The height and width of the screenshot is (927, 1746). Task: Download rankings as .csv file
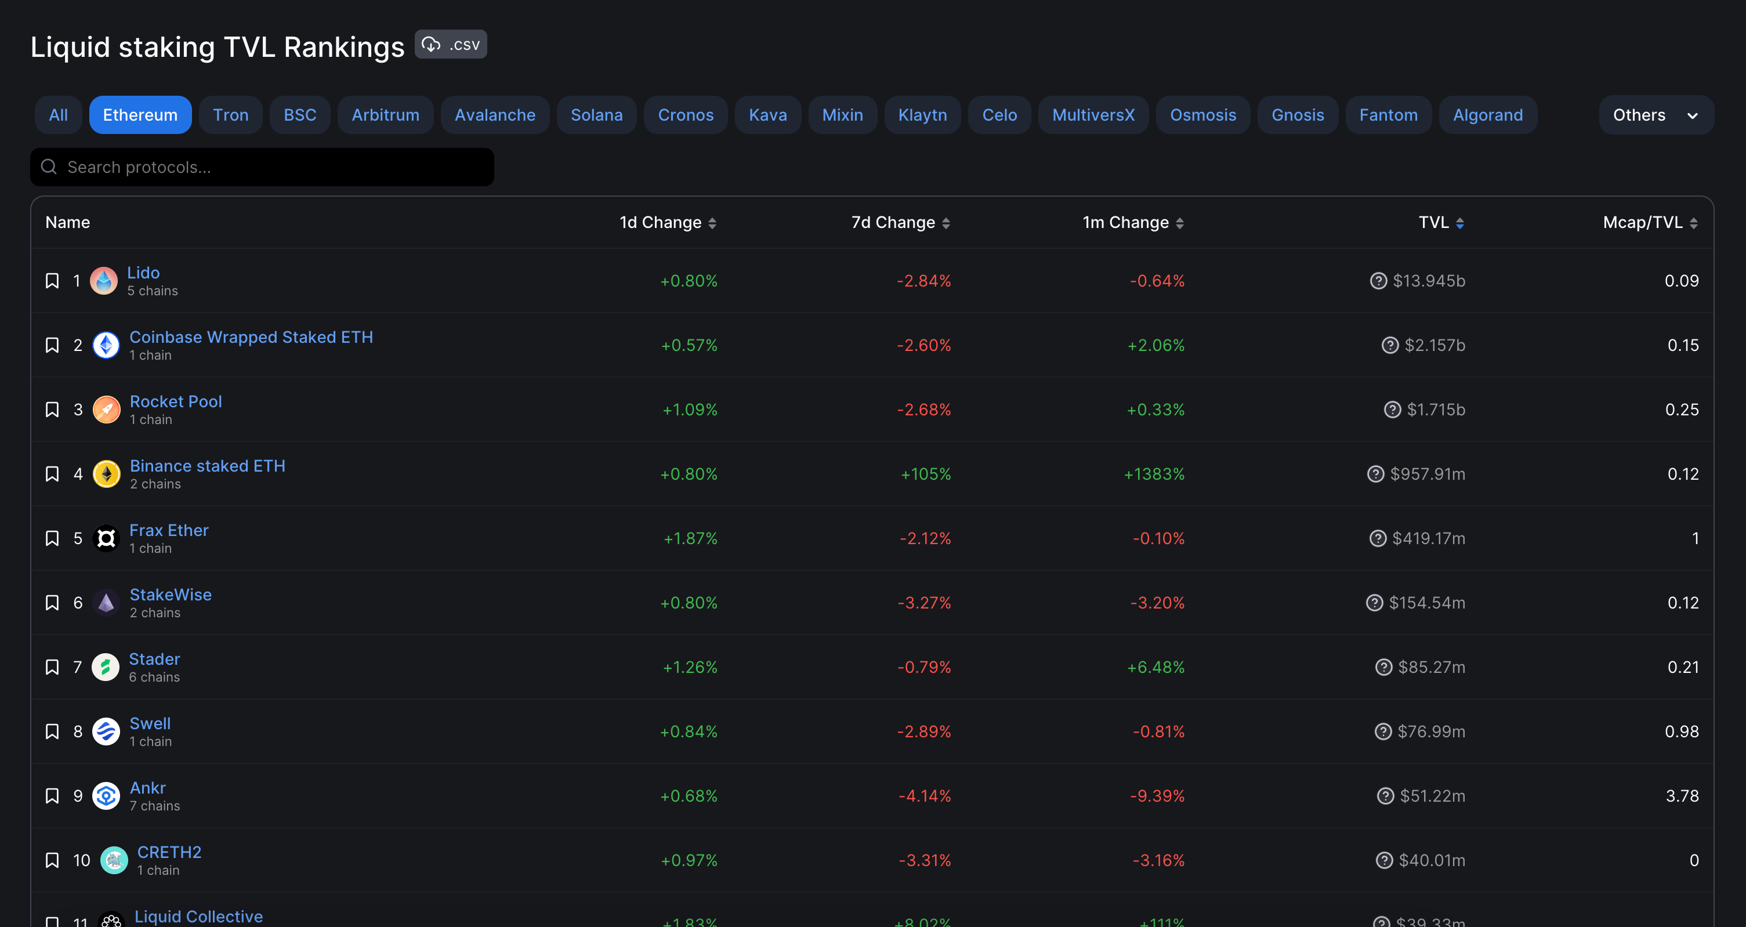click(x=450, y=44)
